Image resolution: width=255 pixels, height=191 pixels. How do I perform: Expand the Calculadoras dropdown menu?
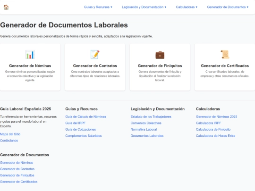[x=187, y=7]
